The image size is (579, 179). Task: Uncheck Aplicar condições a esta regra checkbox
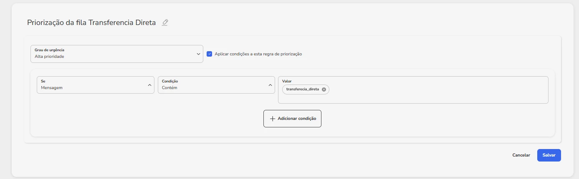click(210, 54)
